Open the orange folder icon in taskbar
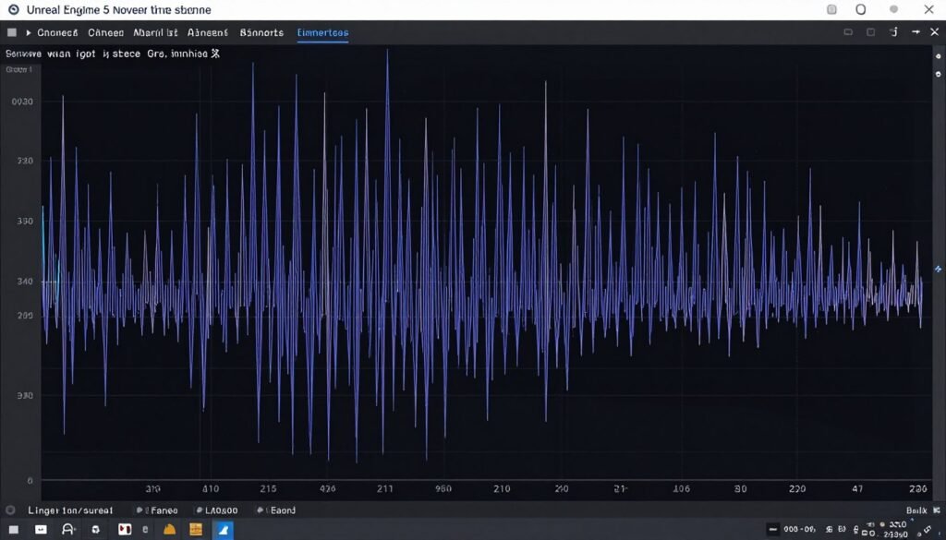The width and height of the screenshot is (946, 540). (x=169, y=530)
